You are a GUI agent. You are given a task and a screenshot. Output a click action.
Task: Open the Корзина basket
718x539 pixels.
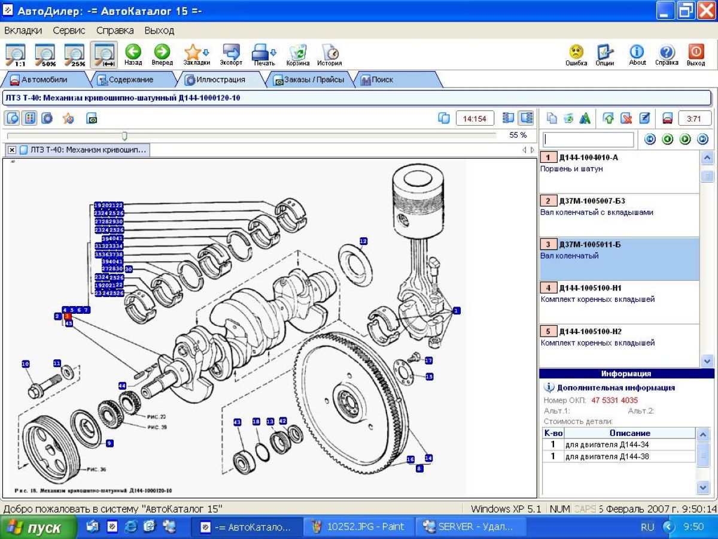[297, 54]
